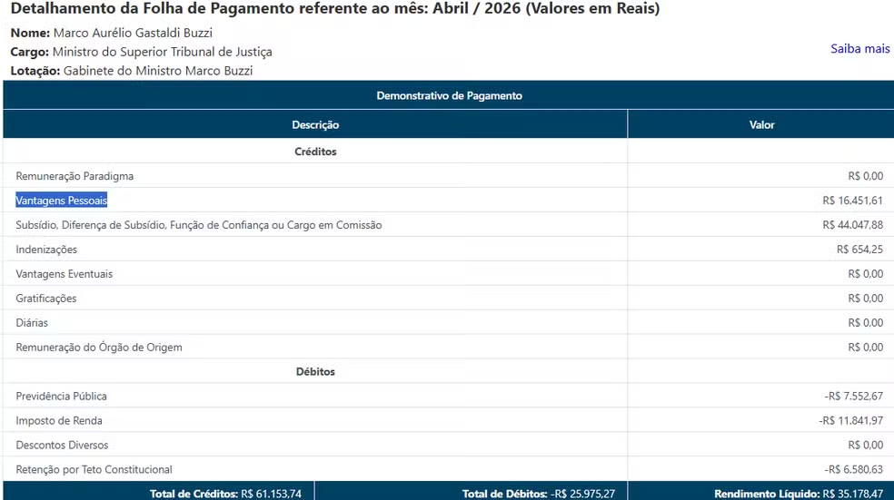The height and width of the screenshot is (500, 894).
Task: Click the Descrição column header
Action: pos(315,124)
